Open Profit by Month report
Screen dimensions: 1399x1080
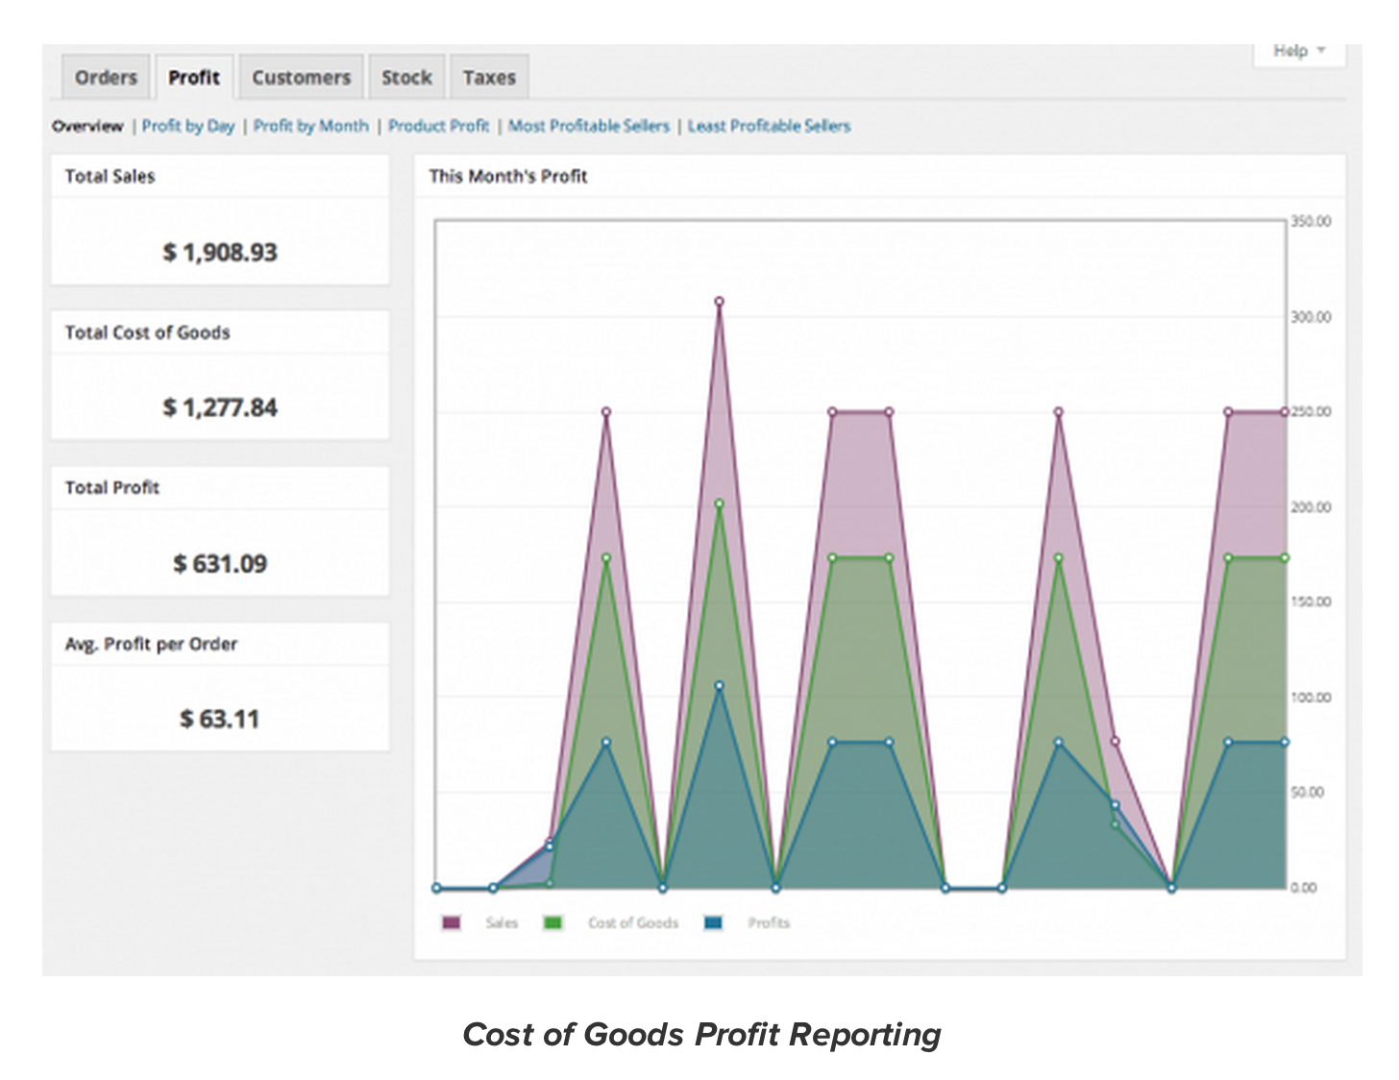pyautogui.click(x=310, y=126)
